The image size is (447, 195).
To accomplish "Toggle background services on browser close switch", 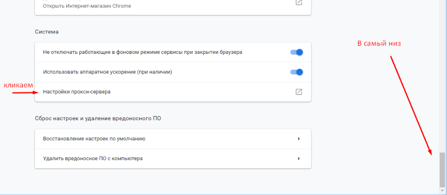I will tap(297, 52).
